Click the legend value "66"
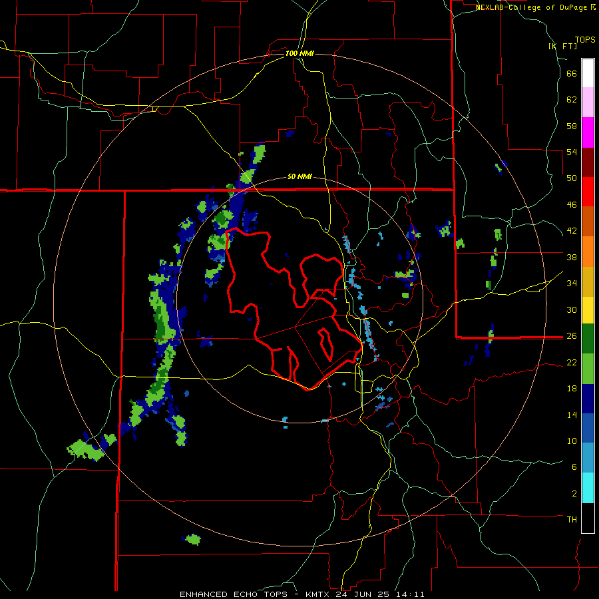The height and width of the screenshot is (599, 599). click(572, 73)
